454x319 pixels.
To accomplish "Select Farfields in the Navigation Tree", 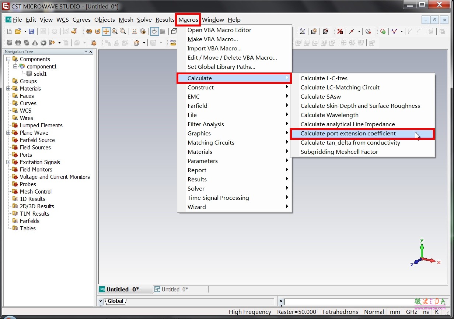I will [x=29, y=221].
